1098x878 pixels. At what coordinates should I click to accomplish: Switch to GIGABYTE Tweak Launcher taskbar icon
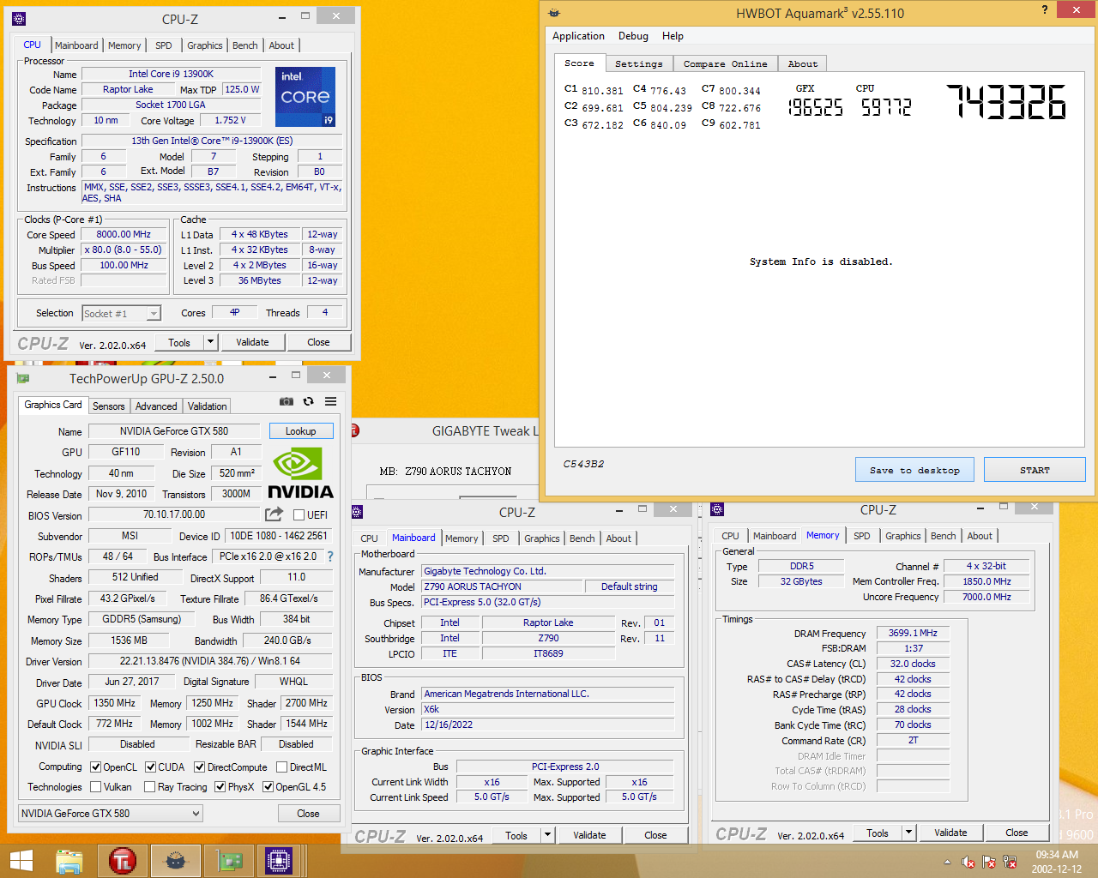point(123,861)
